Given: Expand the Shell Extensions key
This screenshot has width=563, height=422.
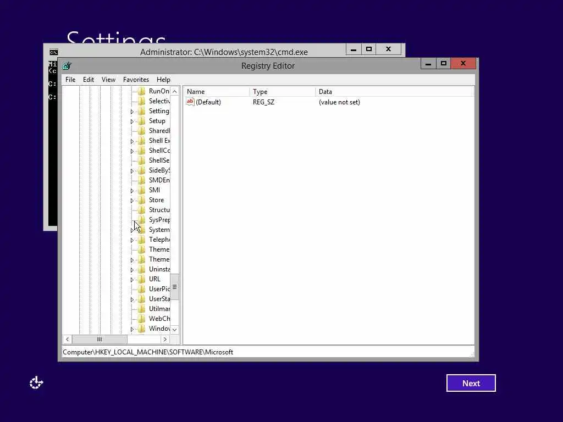Looking at the screenshot, I should (x=132, y=141).
